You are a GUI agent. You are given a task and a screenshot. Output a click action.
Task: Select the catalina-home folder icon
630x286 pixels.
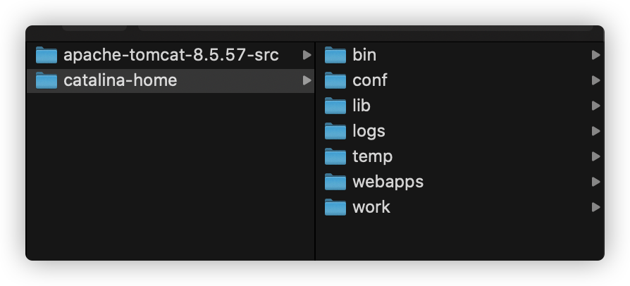point(47,80)
